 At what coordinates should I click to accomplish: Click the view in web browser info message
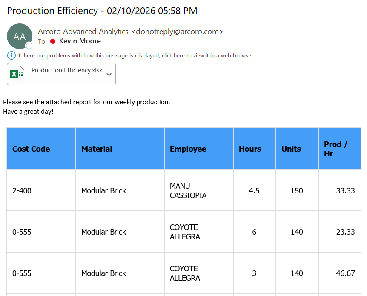136,55
